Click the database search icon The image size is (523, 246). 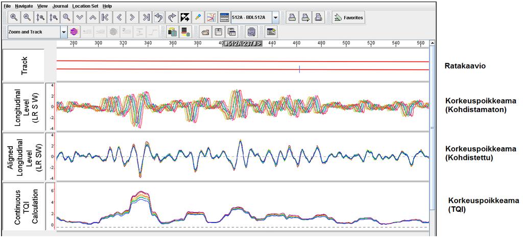point(251,32)
